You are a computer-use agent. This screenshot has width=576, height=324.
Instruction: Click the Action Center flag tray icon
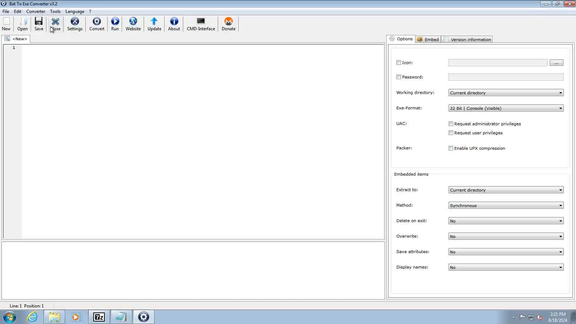[x=522, y=317]
